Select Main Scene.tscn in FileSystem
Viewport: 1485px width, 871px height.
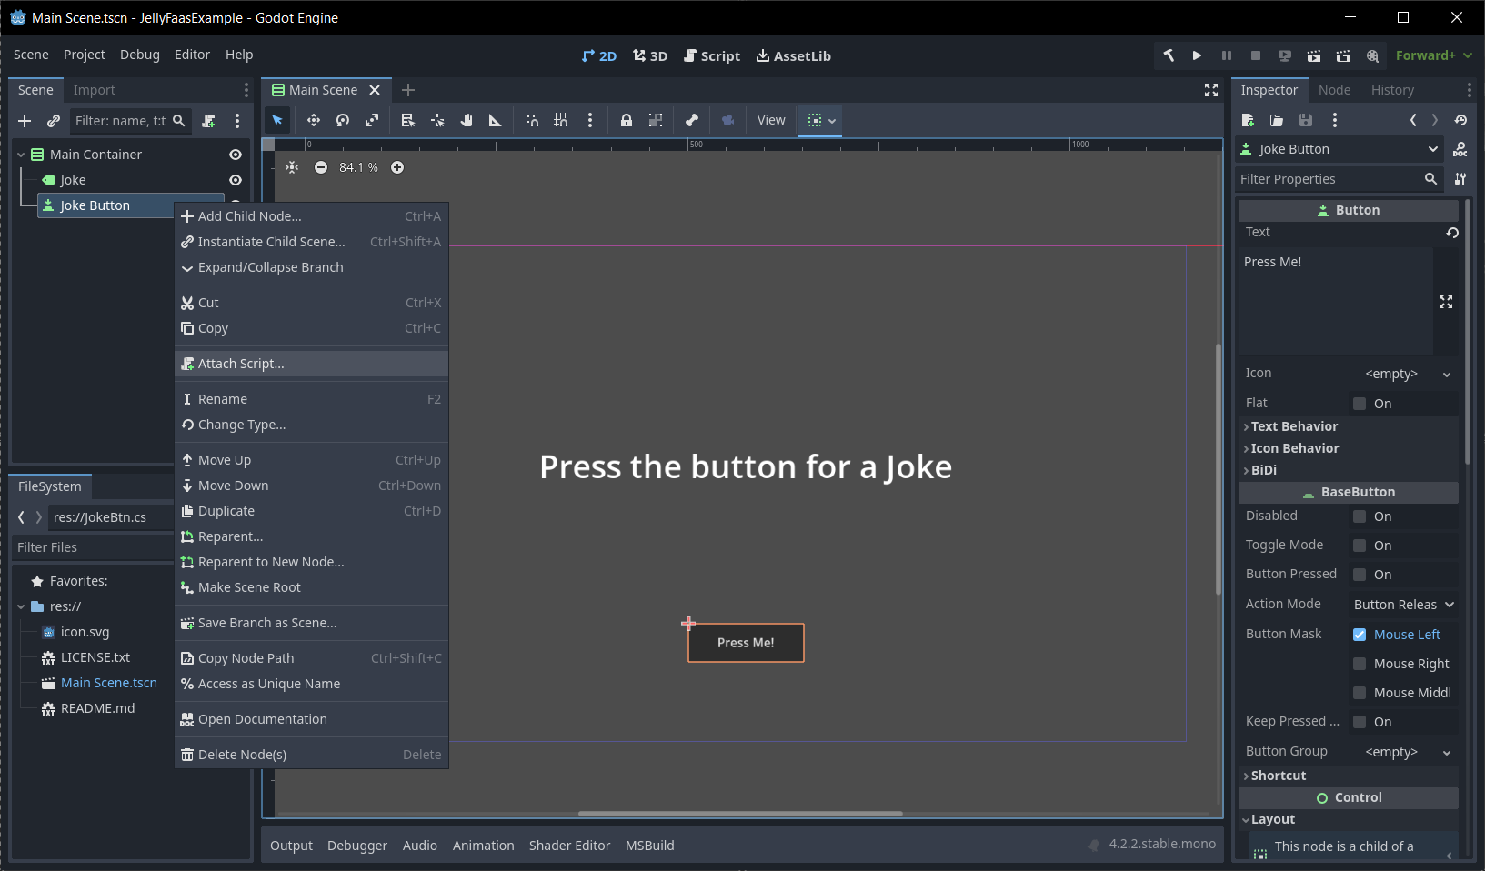coord(108,683)
